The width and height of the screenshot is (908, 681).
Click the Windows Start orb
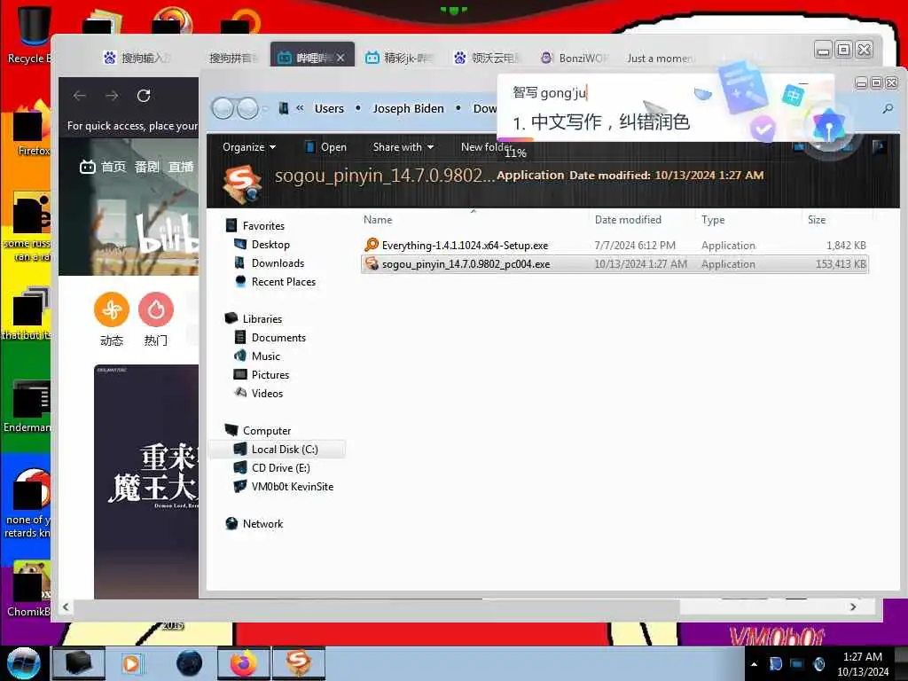(x=23, y=663)
